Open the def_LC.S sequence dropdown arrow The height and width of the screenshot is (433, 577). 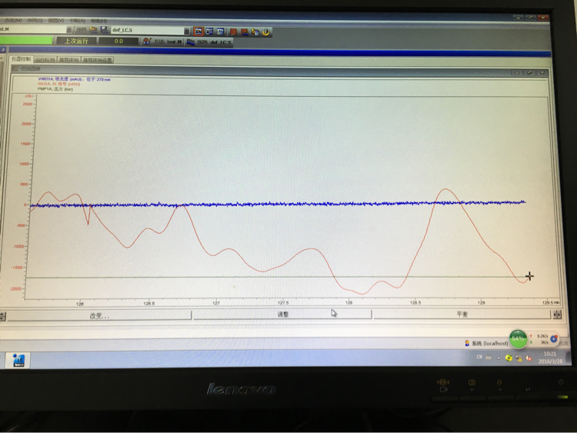187,31
